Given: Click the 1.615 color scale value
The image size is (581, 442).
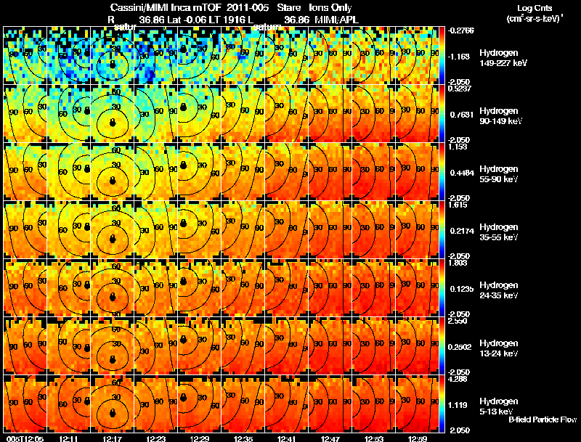Looking at the screenshot, I should (458, 205).
